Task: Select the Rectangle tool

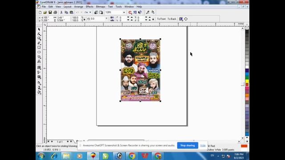Action: [39, 48]
